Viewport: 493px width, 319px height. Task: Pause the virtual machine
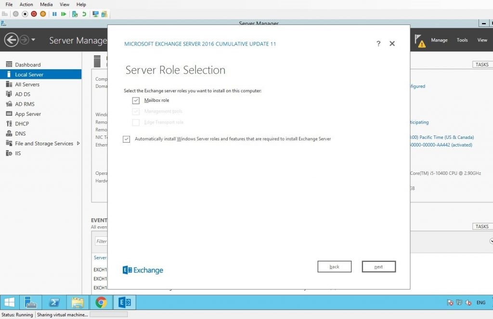pos(54,14)
